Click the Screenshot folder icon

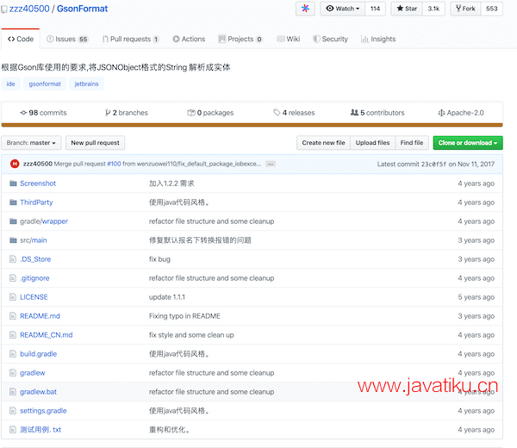[x=13, y=184]
